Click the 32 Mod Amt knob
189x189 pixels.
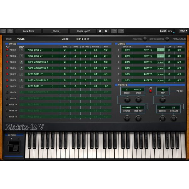(174, 118)
